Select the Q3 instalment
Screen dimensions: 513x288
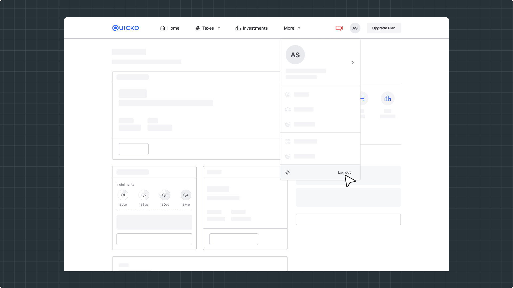tap(165, 195)
